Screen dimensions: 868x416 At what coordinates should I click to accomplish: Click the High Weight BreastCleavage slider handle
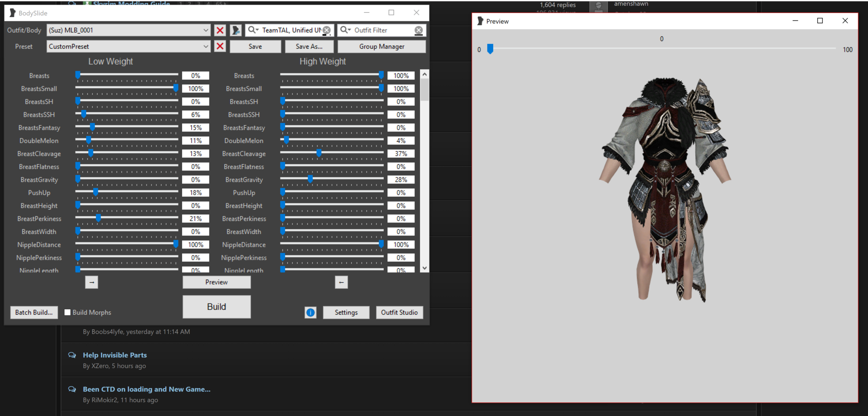(319, 153)
